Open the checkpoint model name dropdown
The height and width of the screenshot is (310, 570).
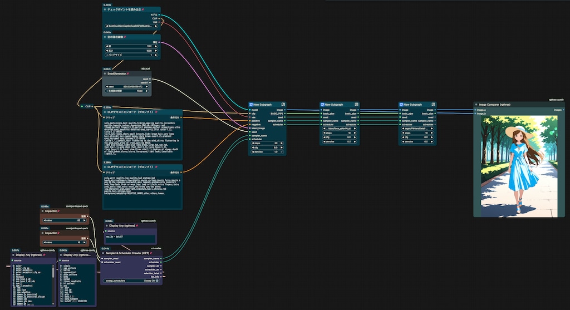132,26
